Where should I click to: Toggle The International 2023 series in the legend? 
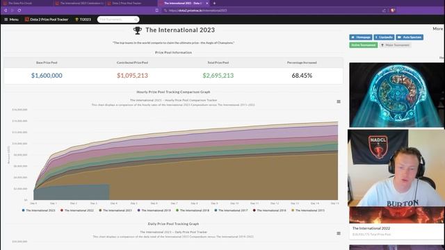pos(39,210)
